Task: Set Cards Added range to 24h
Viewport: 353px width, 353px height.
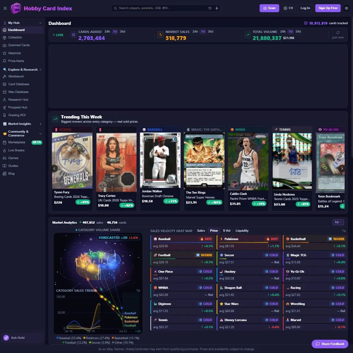Action: [107, 32]
